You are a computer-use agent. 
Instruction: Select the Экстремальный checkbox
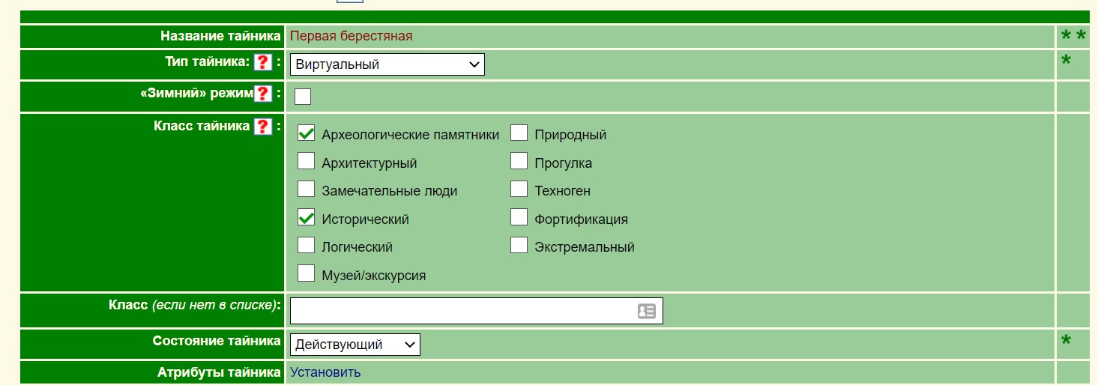(519, 245)
